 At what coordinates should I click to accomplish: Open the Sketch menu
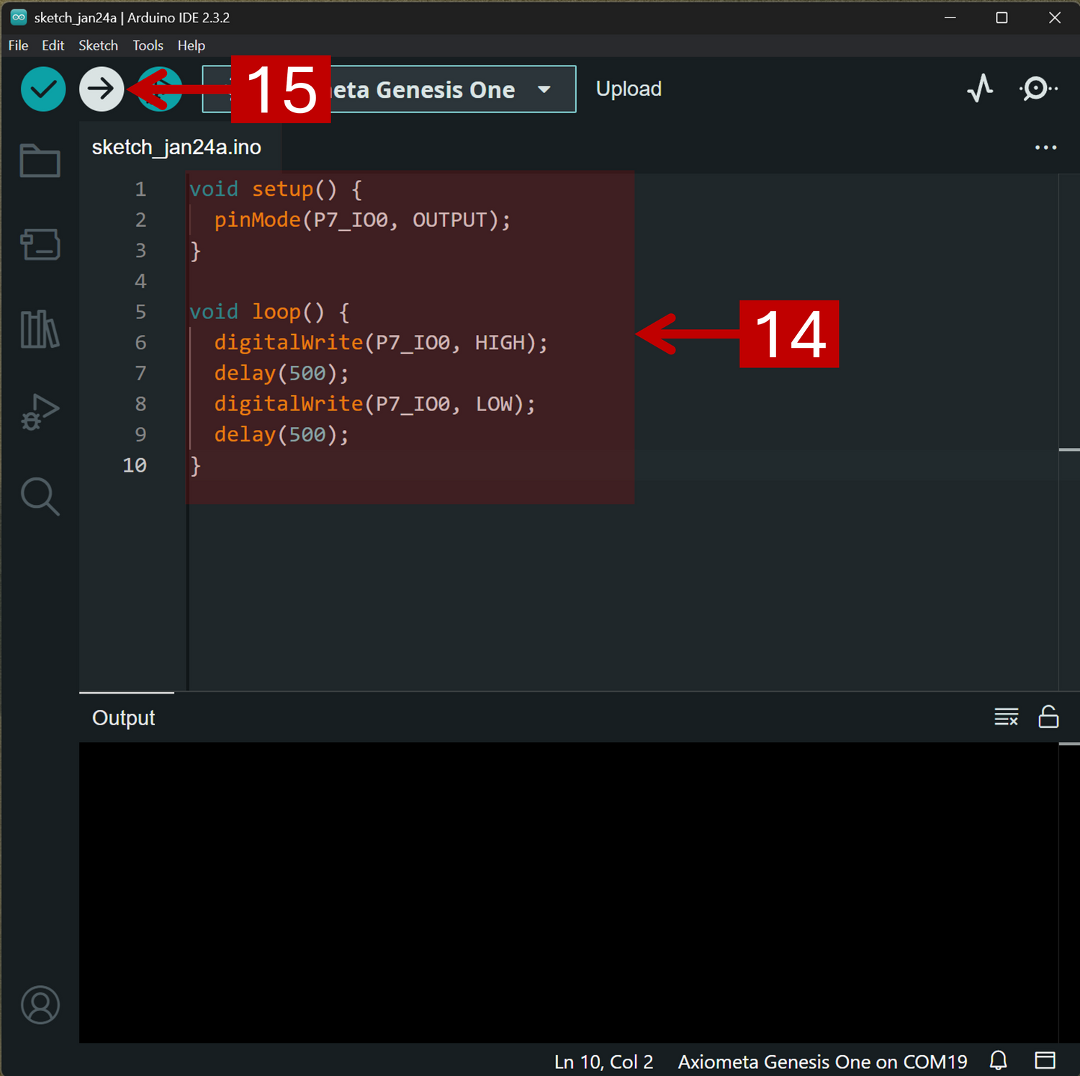(x=98, y=45)
